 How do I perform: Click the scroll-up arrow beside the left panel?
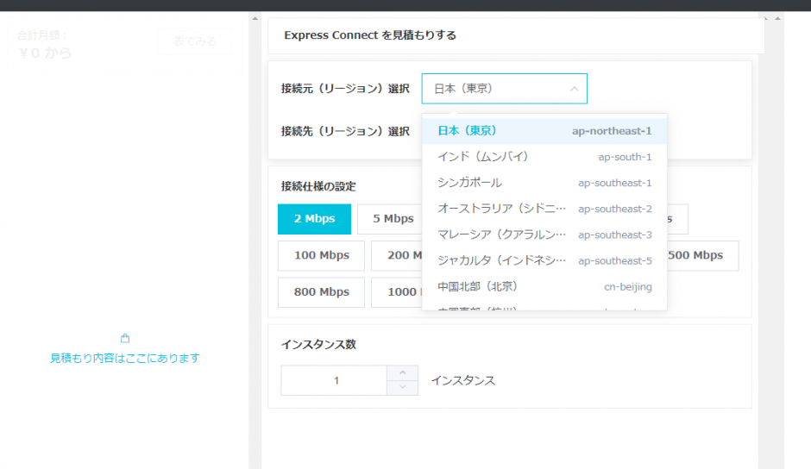tap(255, 19)
